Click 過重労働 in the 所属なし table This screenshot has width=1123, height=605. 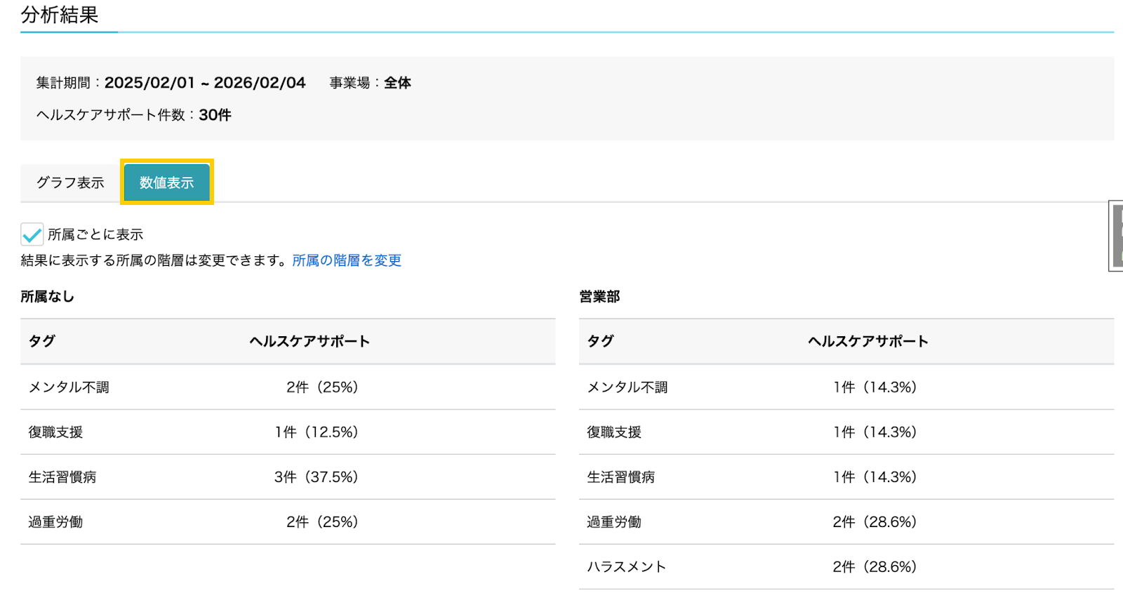55,522
